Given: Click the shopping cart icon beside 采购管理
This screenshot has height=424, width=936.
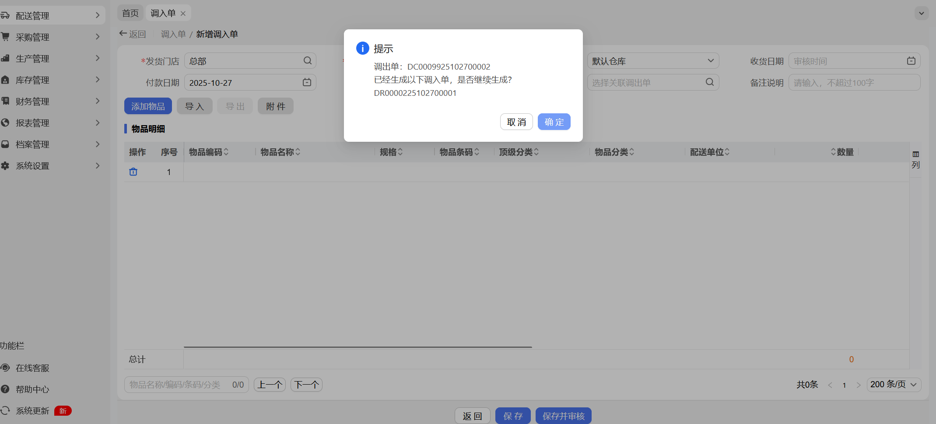Looking at the screenshot, I should [x=5, y=37].
